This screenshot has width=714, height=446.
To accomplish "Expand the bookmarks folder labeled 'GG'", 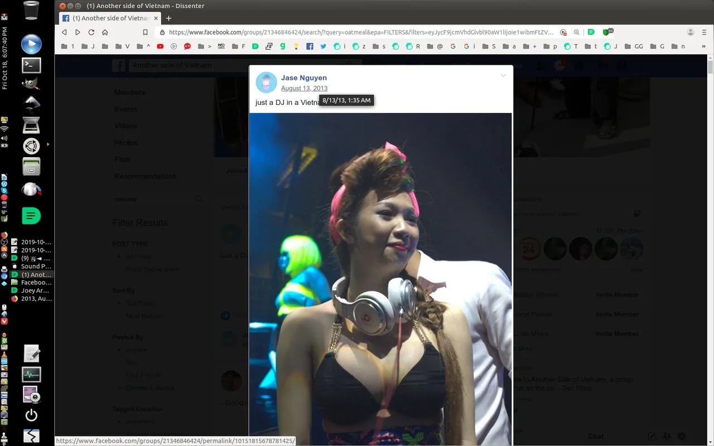I will click(635, 46).
